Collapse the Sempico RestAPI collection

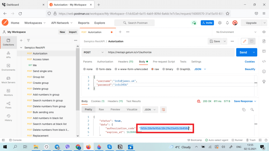pos(21,48)
